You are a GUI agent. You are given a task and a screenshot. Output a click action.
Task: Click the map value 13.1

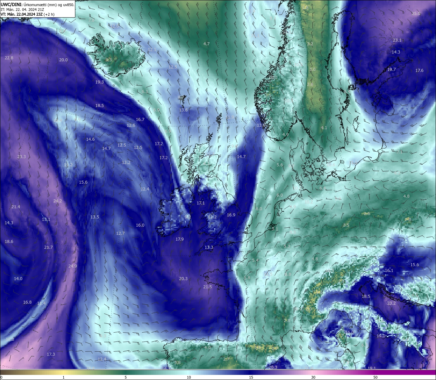pyautogui.click(x=46, y=219)
